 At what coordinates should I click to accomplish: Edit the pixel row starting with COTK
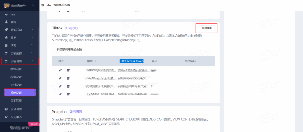[60, 86]
